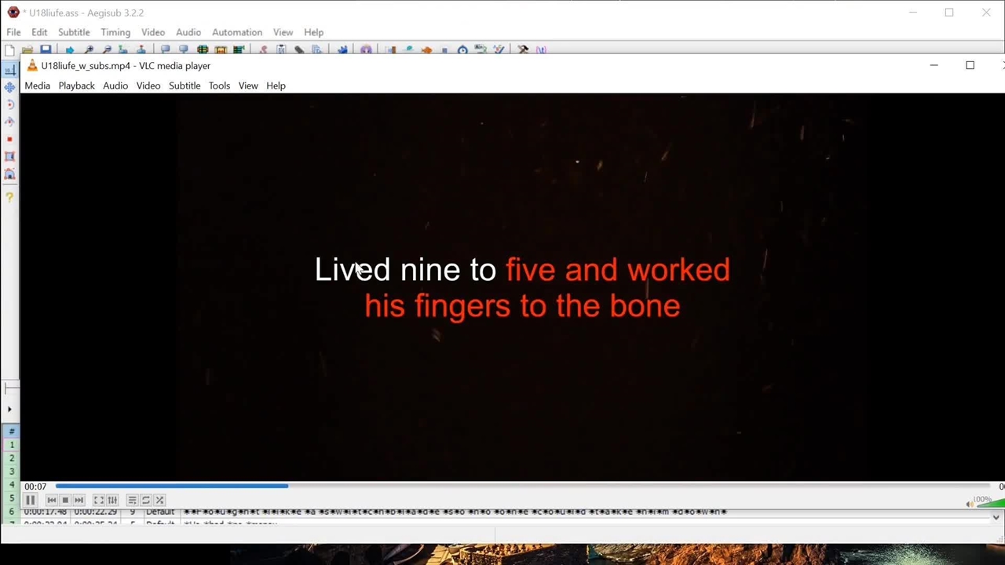Click the VLC stop button
This screenshot has height=565, width=1005.
pos(65,500)
